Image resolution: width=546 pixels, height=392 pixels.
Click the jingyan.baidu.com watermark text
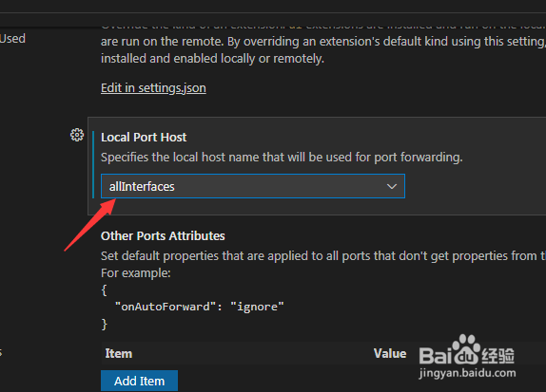click(x=467, y=373)
